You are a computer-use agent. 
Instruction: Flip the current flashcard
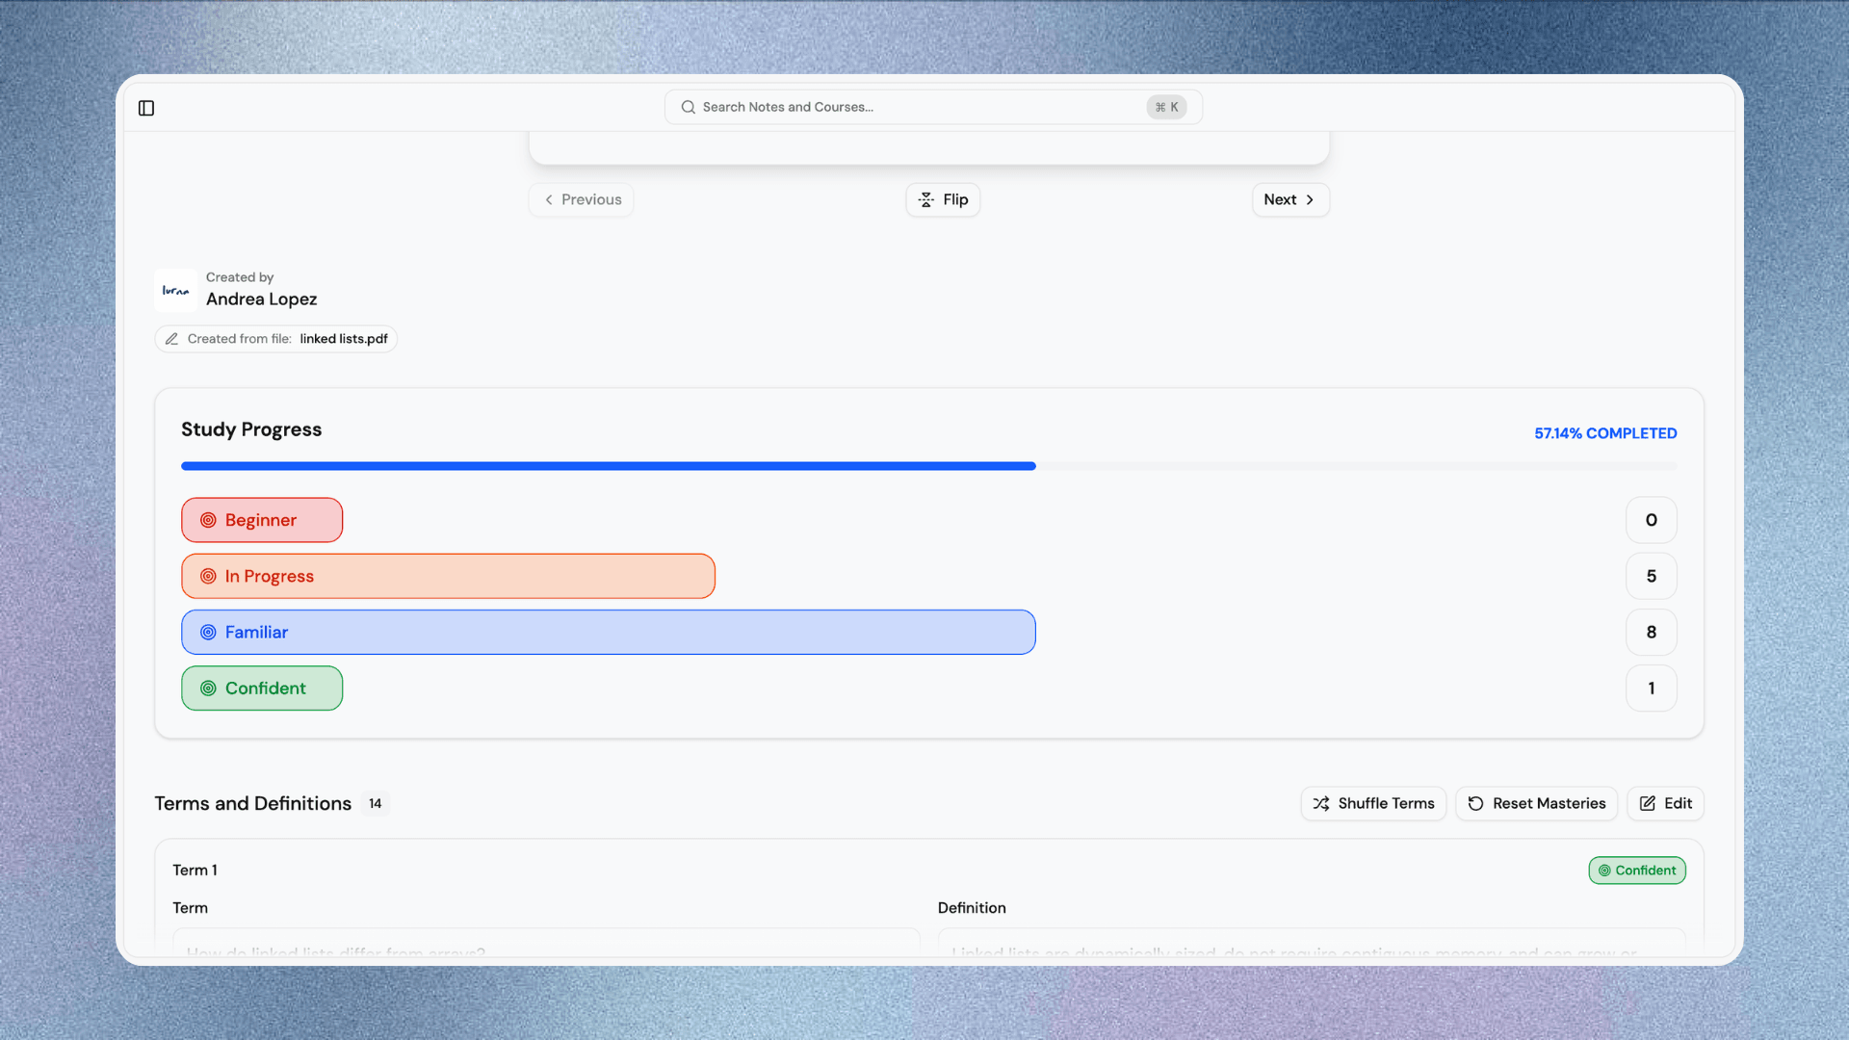[x=943, y=199]
